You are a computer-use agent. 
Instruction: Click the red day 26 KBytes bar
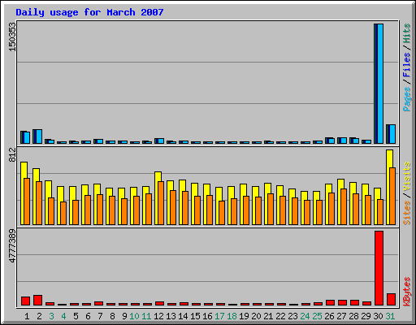pos(330,302)
